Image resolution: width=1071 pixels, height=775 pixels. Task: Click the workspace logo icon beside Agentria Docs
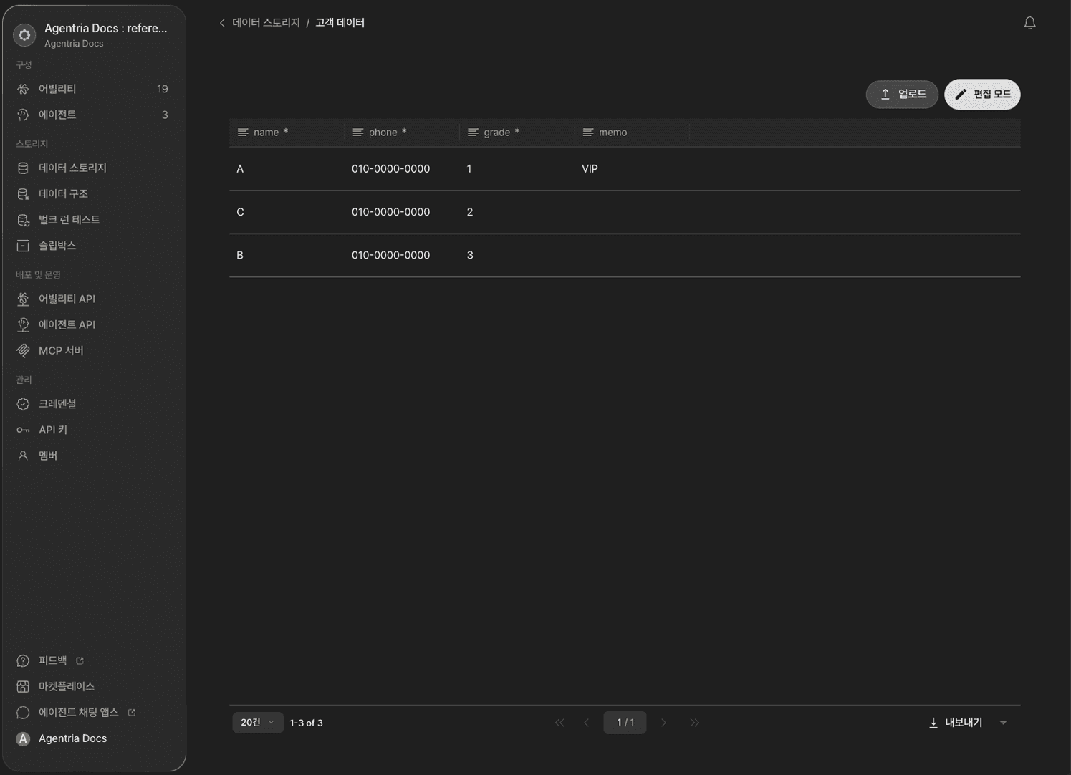pyautogui.click(x=24, y=34)
